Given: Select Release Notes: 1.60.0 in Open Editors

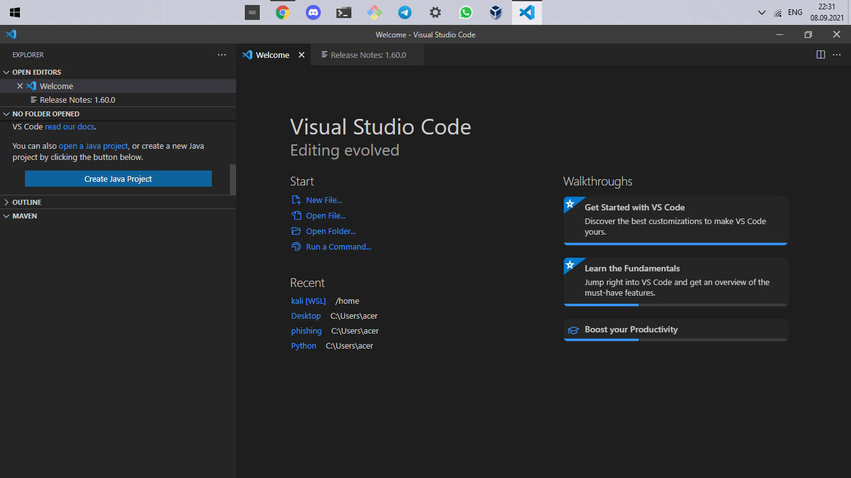Looking at the screenshot, I should (x=118, y=100).
